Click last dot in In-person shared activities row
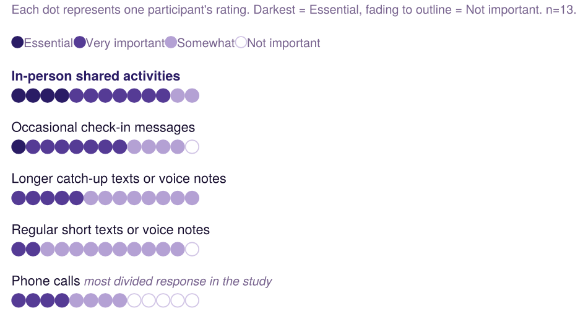The height and width of the screenshot is (316, 583). pos(192,95)
